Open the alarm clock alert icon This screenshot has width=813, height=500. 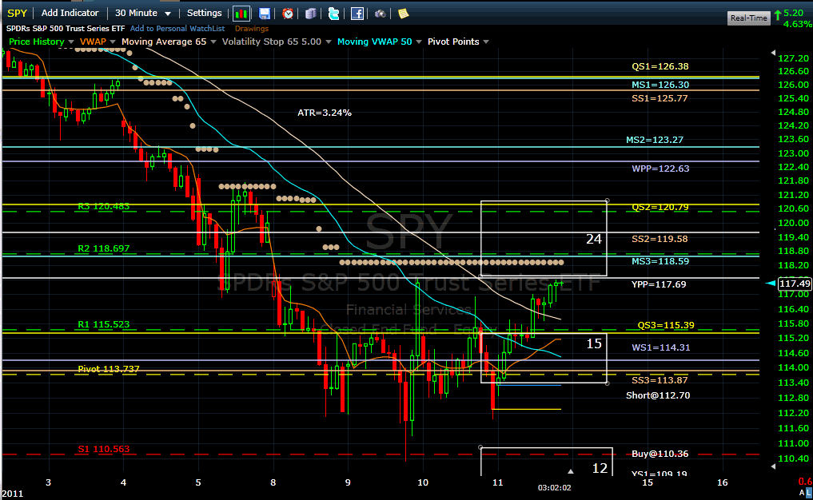coord(288,14)
